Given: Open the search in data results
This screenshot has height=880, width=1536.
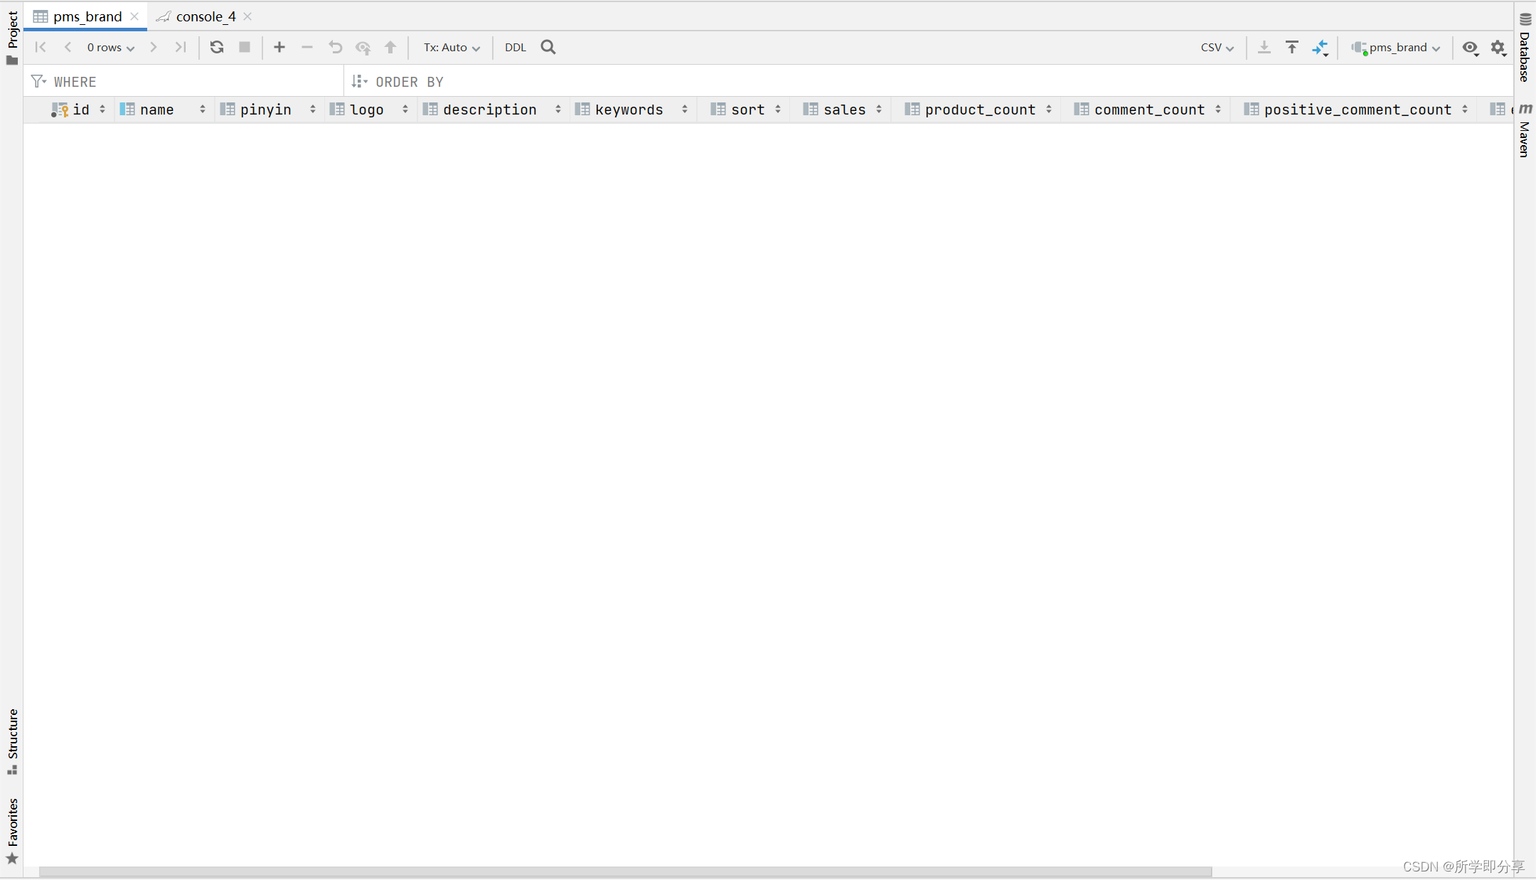Looking at the screenshot, I should (547, 47).
